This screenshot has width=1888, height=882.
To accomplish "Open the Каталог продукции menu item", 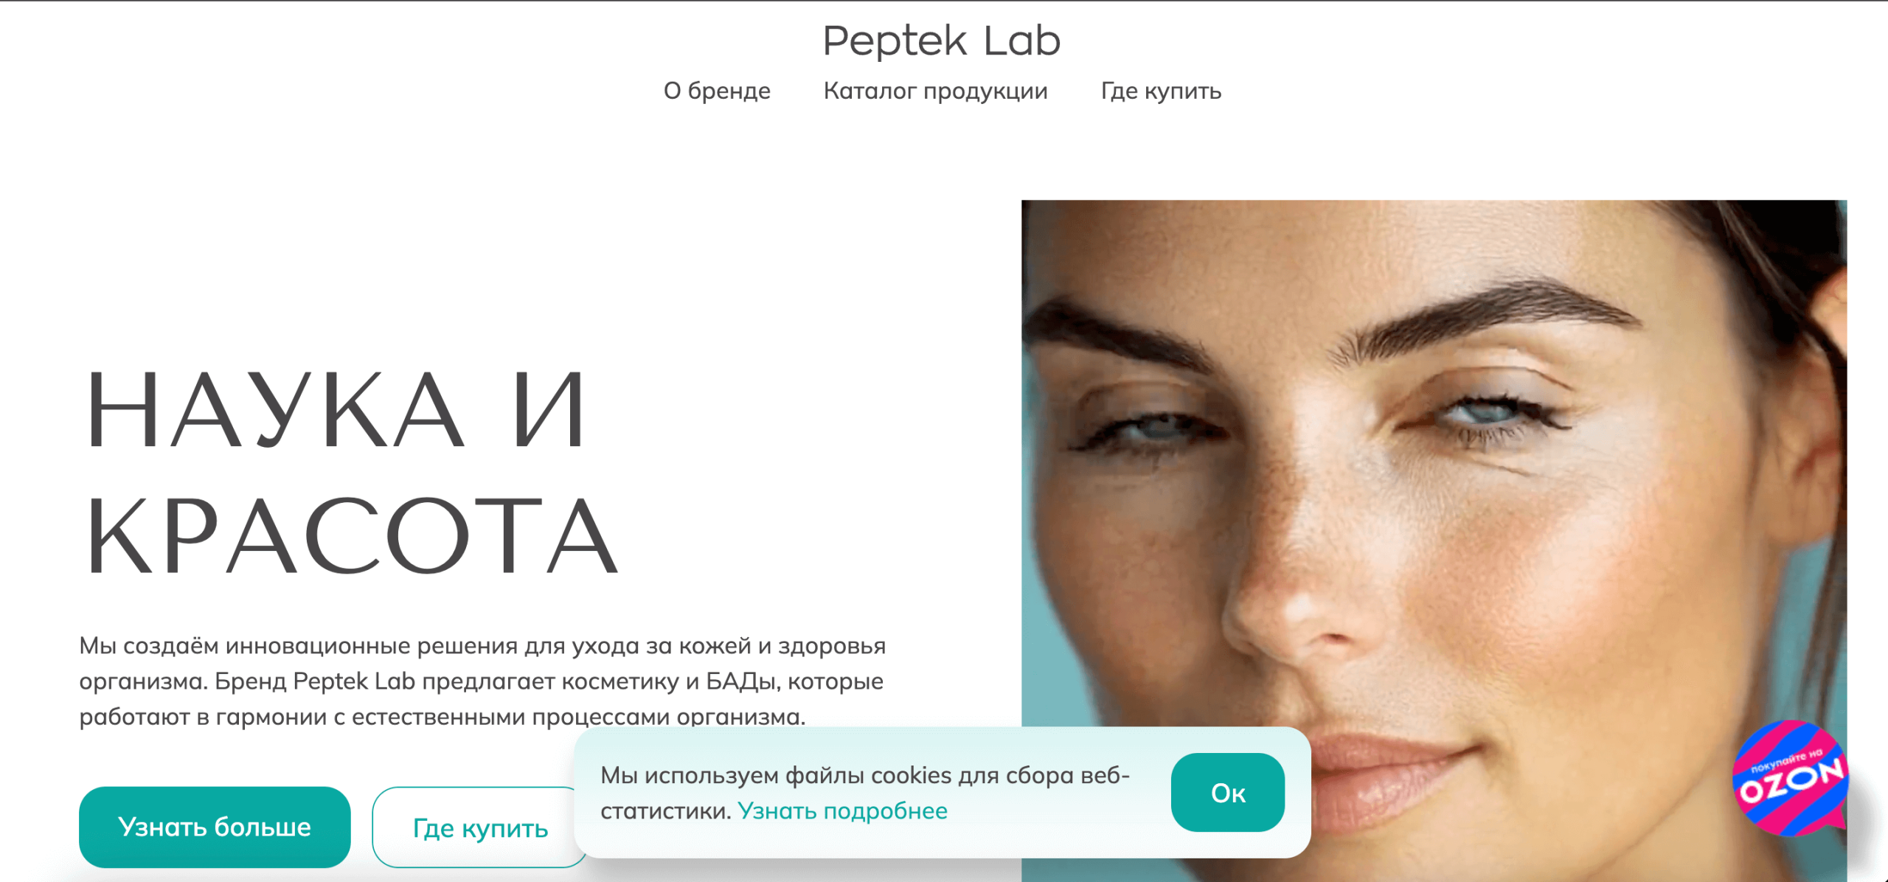I will (935, 91).
